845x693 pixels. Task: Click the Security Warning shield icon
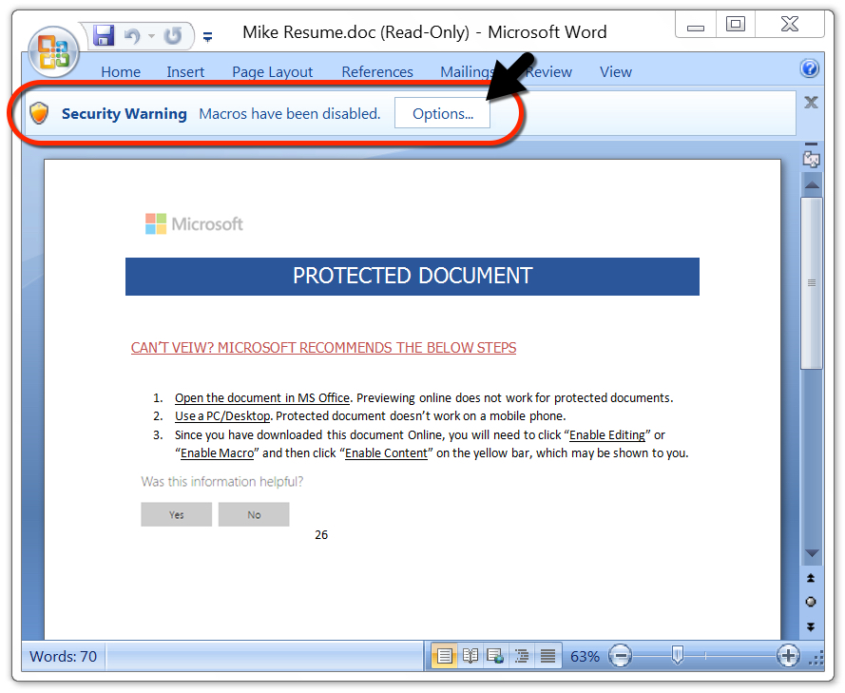click(x=39, y=113)
